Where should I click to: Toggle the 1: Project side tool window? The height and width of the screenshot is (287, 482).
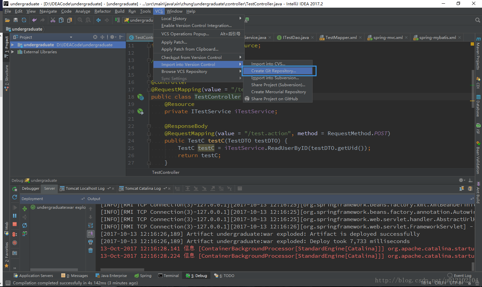6,47
